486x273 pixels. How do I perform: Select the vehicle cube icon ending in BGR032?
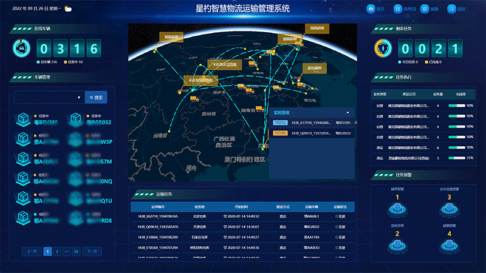pyautogui.click(x=77, y=119)
